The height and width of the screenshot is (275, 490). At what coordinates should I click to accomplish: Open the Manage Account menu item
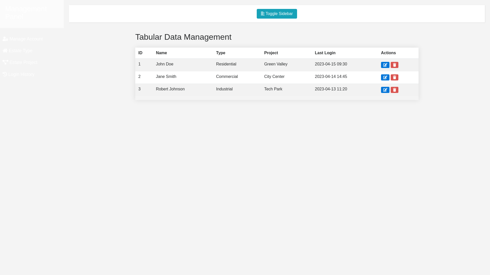click(26, 39)
